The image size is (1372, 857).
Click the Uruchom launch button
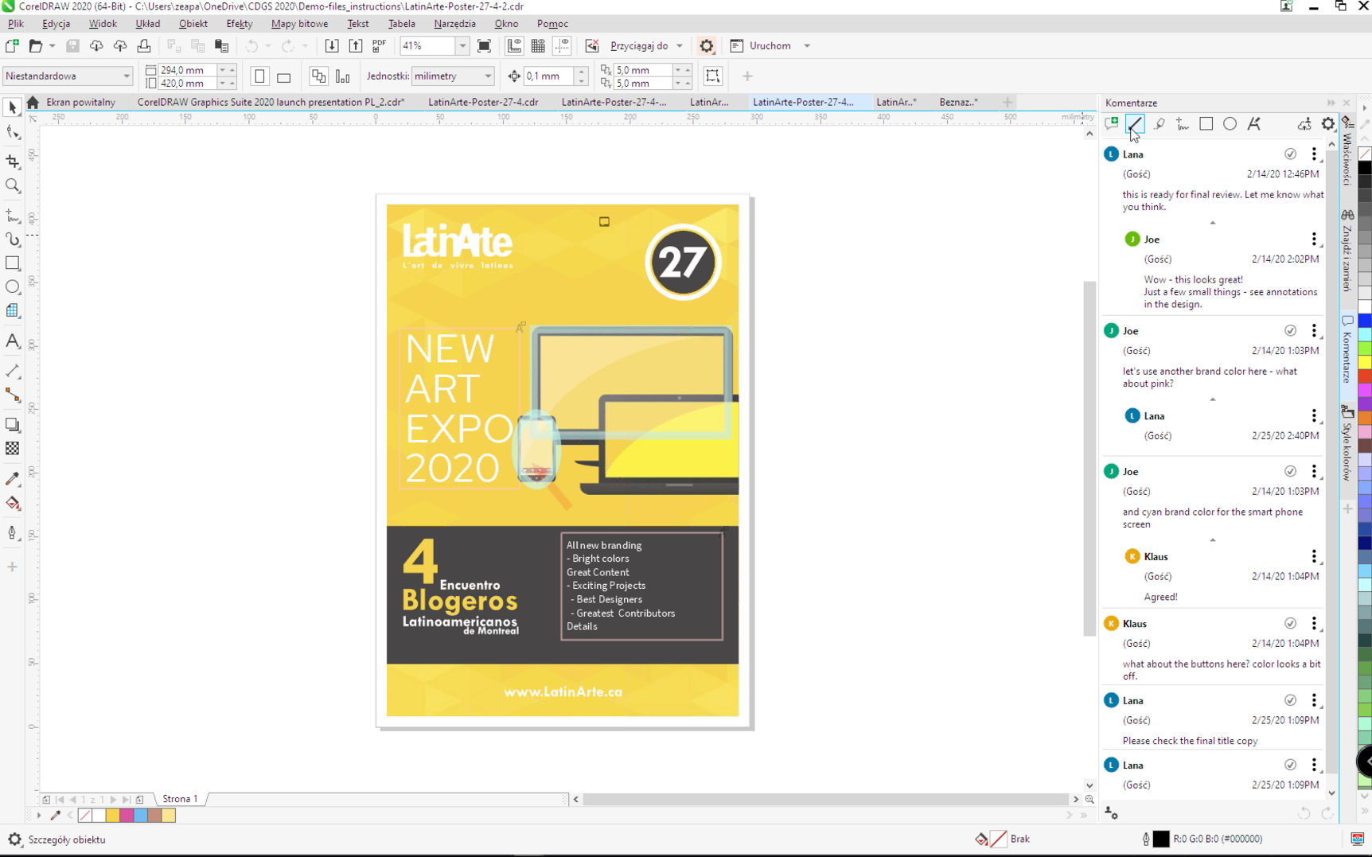coord(770,46)
